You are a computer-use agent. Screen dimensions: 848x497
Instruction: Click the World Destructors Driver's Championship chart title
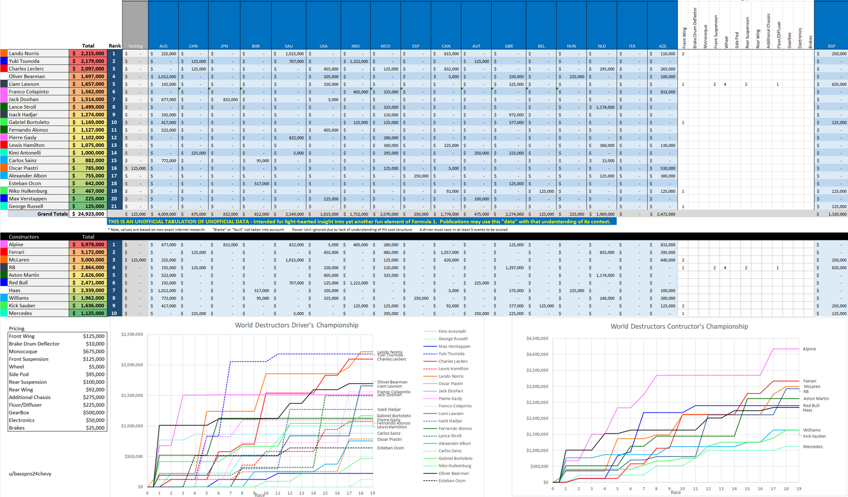(297, 325)
